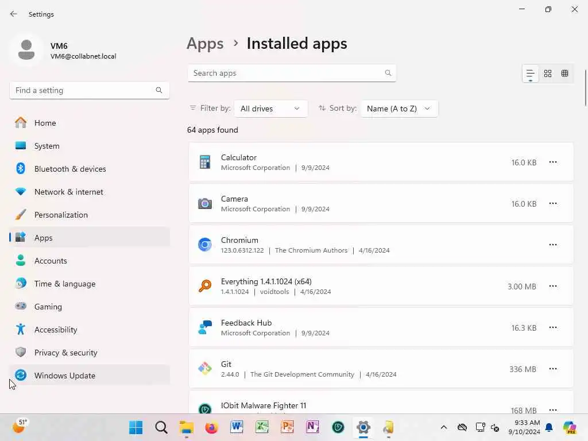Click Calculator's 16.0 KB size value
588x441 pixels.
524,163
